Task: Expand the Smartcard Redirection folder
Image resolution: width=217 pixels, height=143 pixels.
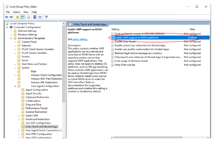Action: pos(19,119)
